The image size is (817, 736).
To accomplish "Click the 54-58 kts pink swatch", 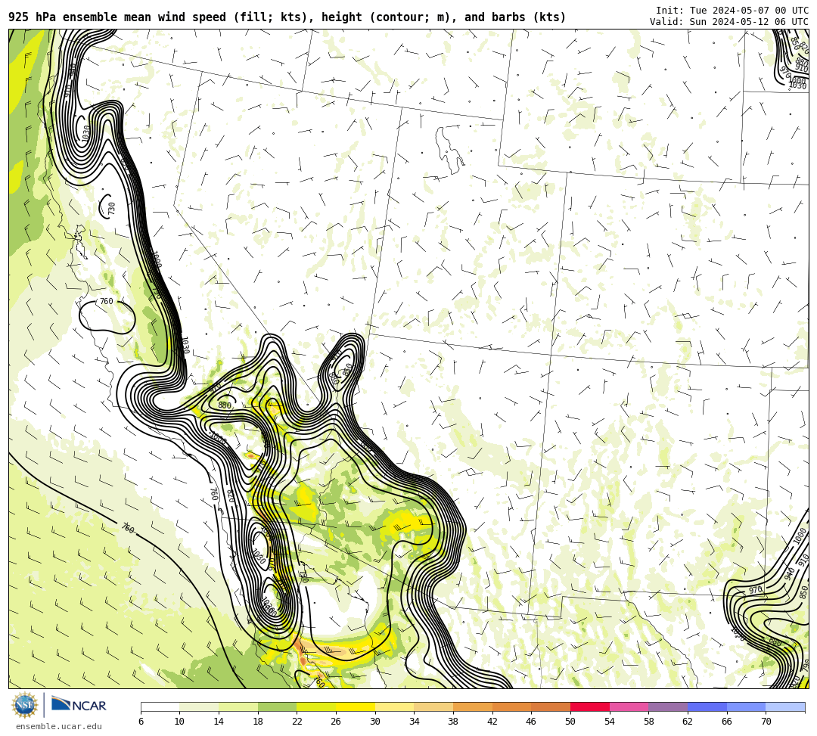I will (629, 706).
